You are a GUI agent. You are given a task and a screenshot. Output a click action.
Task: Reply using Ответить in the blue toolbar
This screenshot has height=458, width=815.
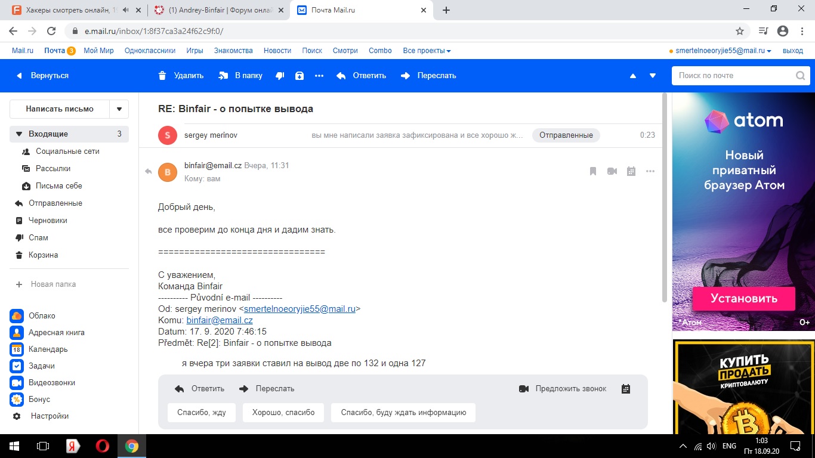pos(362,76)
